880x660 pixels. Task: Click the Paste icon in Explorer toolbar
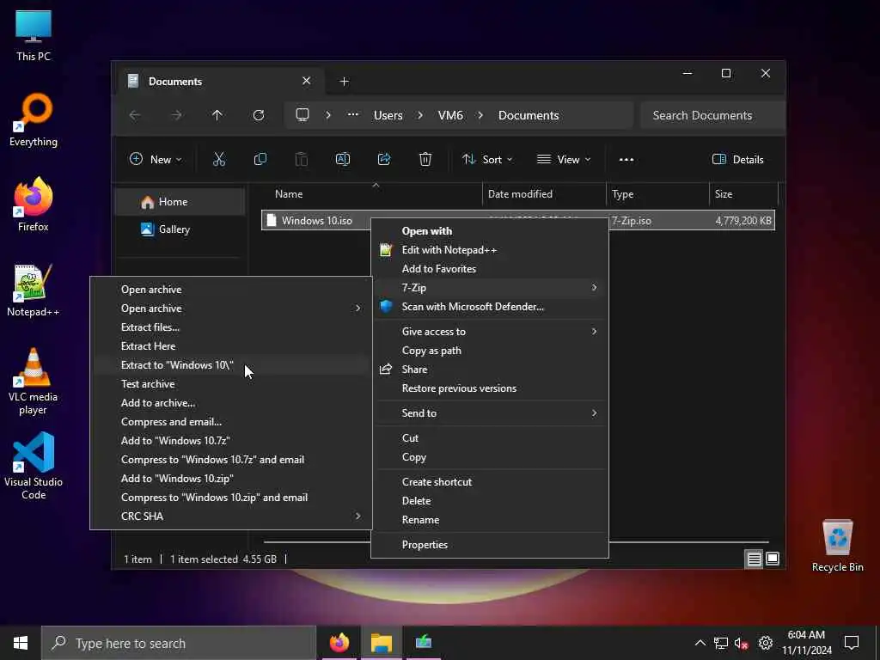pos(302,159)
